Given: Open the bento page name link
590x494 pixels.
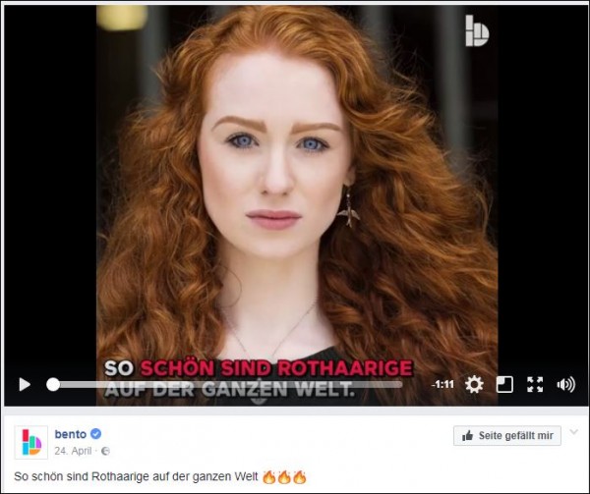Looking at the screenshot, I should pyautogui.click(x=71, y=434).
